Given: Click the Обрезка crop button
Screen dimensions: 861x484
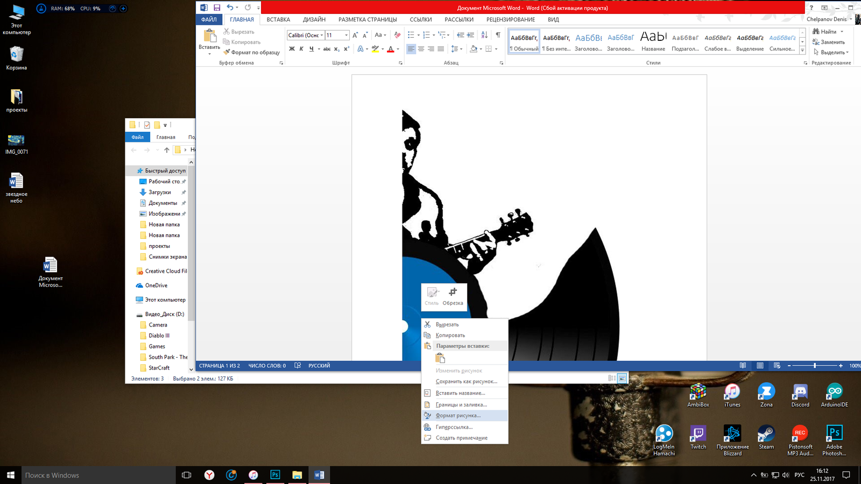Looking at the screenshot, I should [453, 297].
